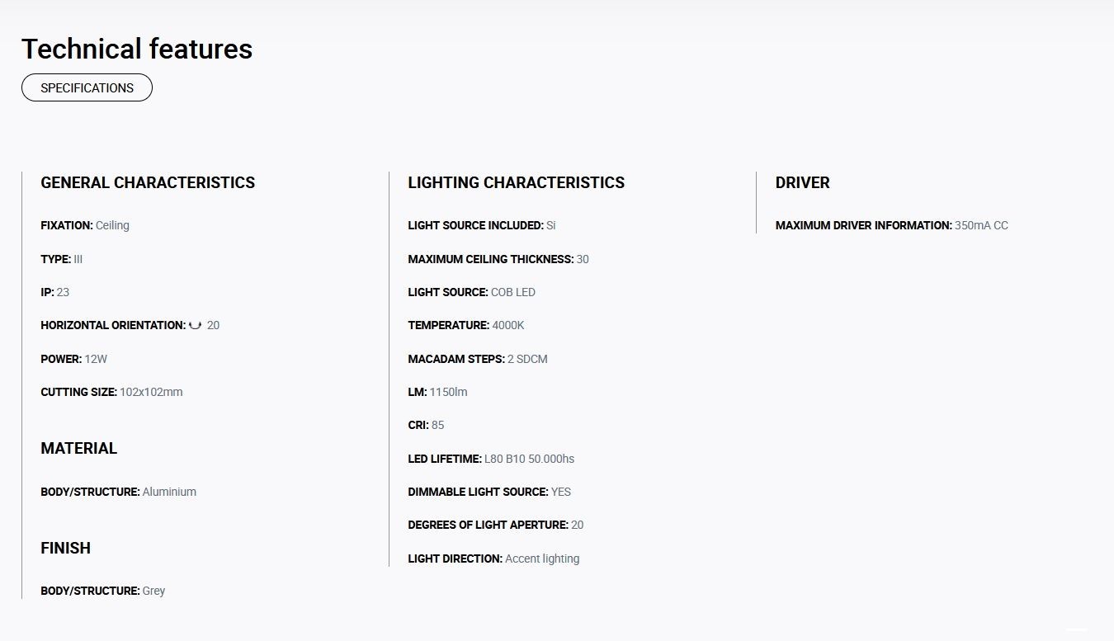The width and height of the screenshot is (1114, 641).
Task: Click the FINISH section heading
Action: point(65,548)
